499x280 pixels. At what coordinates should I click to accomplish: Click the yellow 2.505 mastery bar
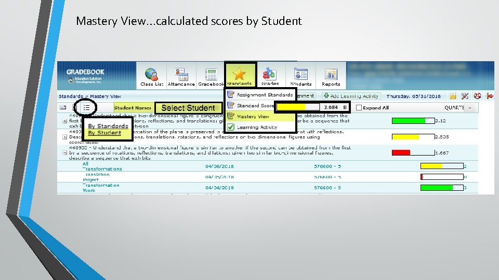coord(413,137)
